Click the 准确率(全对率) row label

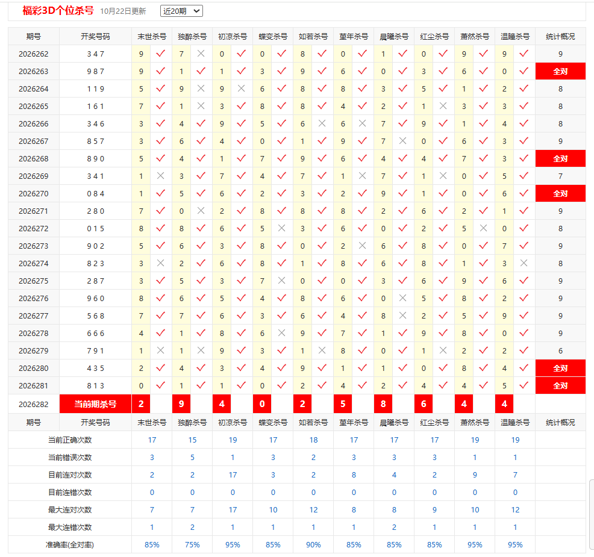point(70,544)
